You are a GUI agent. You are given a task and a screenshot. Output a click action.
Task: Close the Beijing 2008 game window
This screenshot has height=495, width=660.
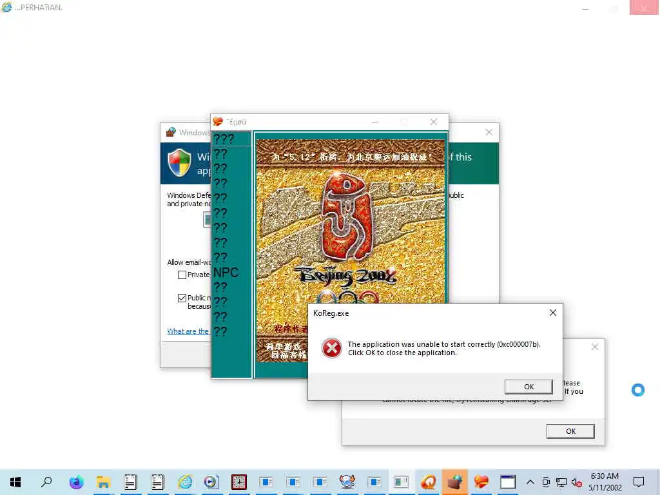click(434, 122)
